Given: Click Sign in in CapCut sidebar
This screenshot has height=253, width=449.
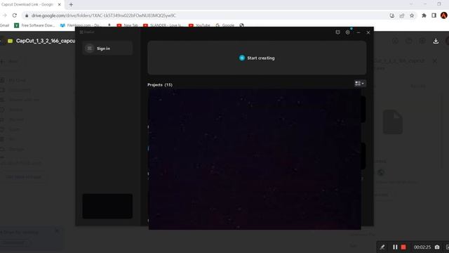Looking at the screenshot, I should 107,48.
